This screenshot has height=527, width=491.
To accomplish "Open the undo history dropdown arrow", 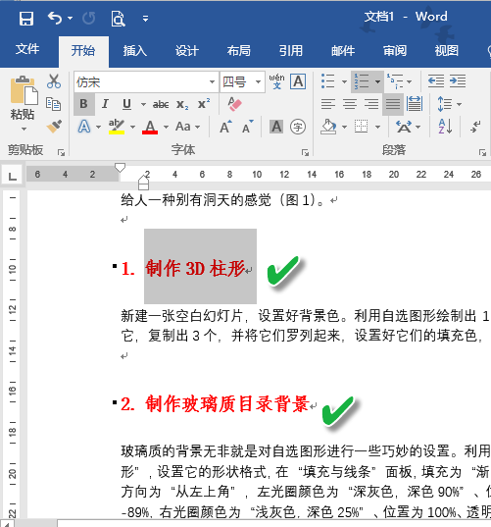I will click(70, 18).
